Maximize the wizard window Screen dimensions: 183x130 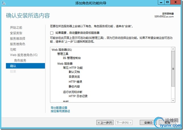pyautogui.click(x=167, y=2)
